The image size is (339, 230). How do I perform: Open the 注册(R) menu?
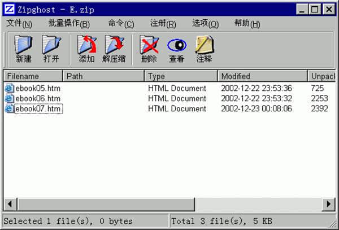point(163,23)
